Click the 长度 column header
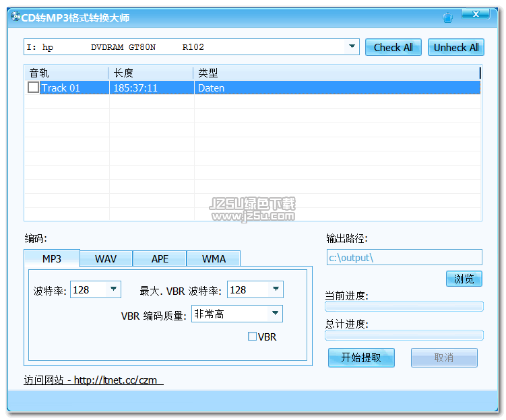Image resolution: width=506 pixels, height=420 pixels. [151, 73]
